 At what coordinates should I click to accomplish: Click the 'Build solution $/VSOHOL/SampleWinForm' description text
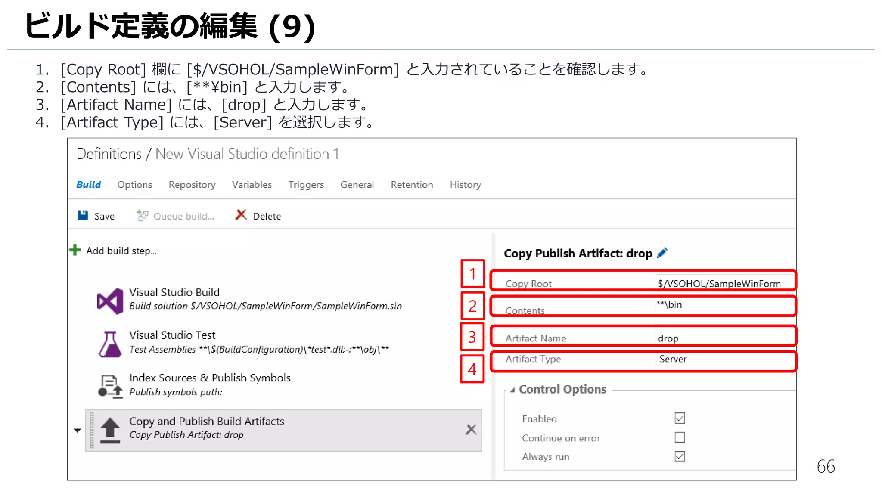pyautogui.click(x=265, y=306)
